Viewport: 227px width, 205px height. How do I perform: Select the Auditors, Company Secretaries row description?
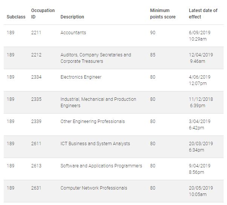[96, 58]
